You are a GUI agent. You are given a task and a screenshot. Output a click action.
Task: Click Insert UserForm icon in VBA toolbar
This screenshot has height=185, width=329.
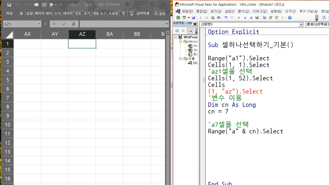pyautogui.click(x=184, y=18)
